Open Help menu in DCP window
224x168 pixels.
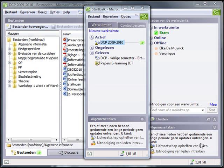(66, 12)
